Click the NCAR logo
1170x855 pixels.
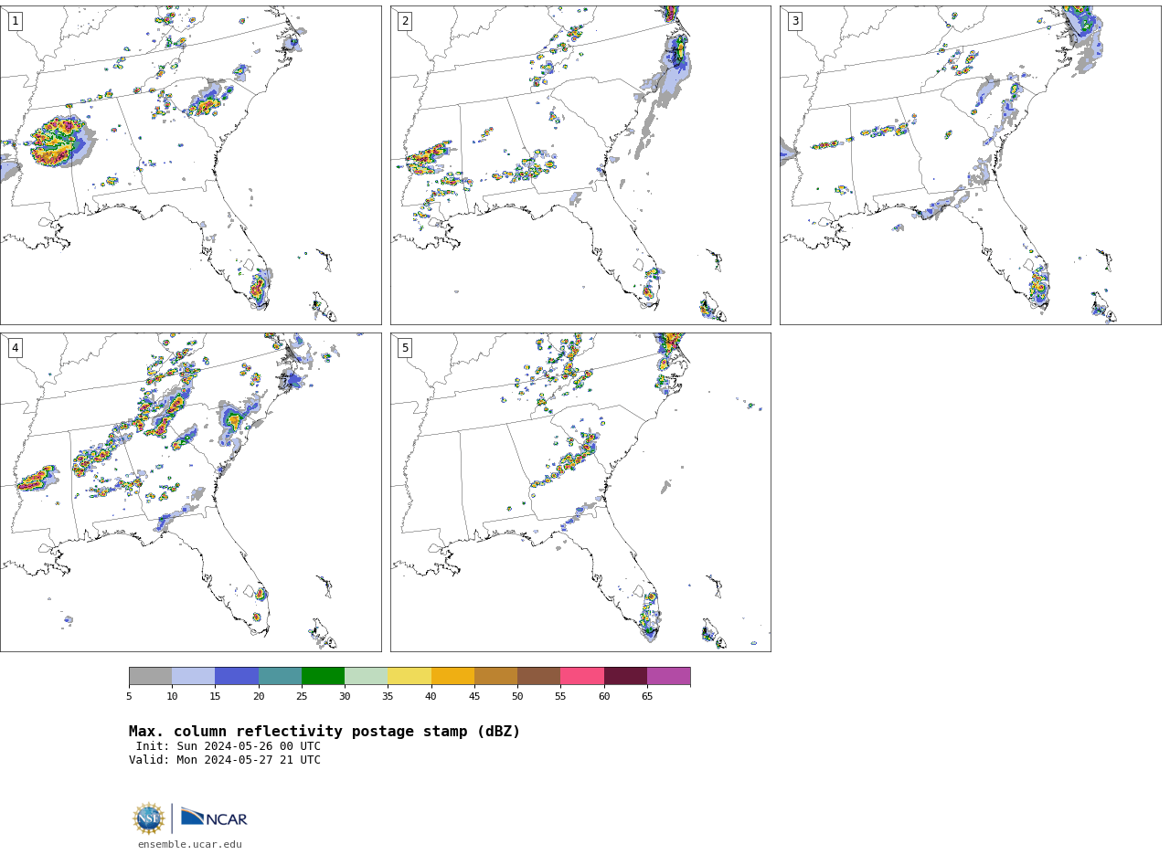point(214,818)
